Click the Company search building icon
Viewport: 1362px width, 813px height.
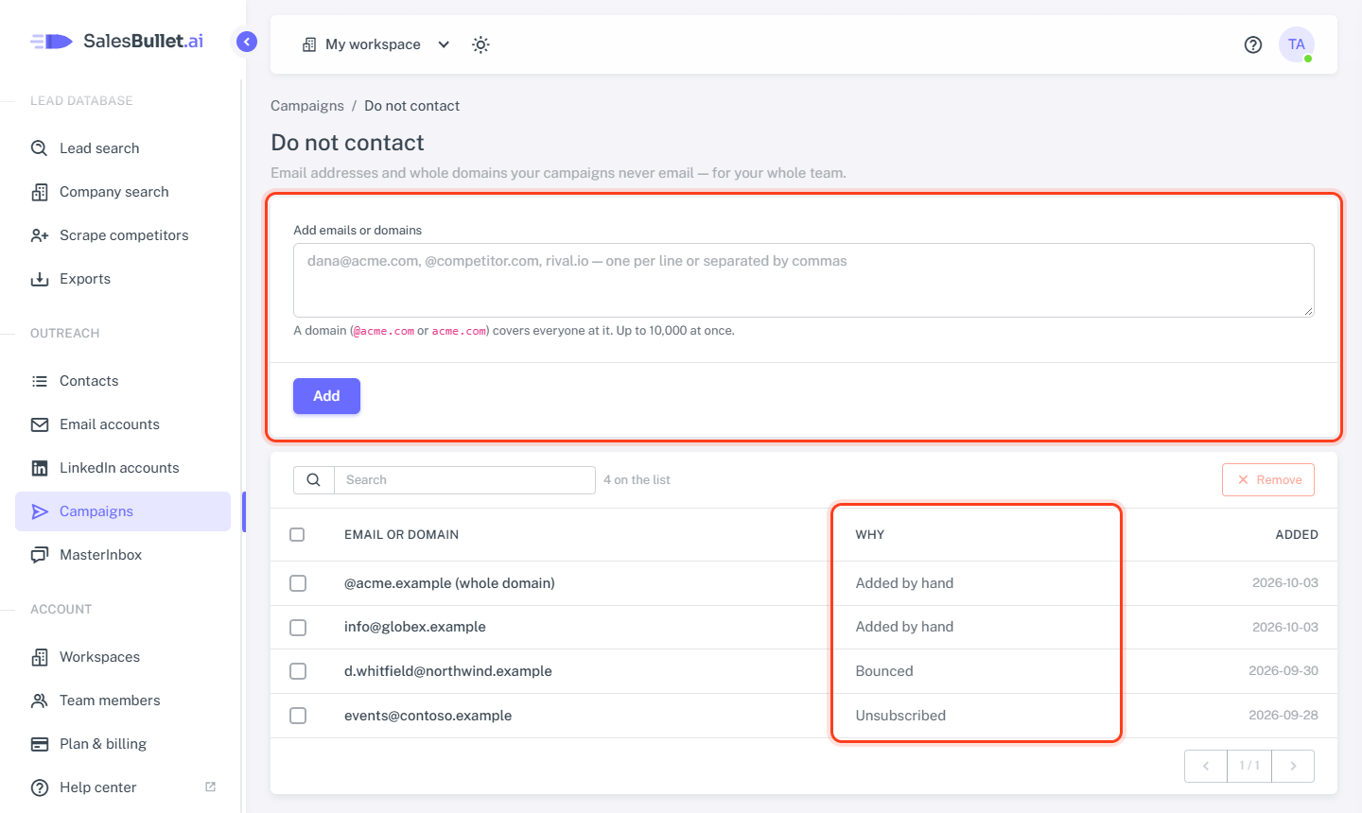pyautogui.click(x=40, y=192)
